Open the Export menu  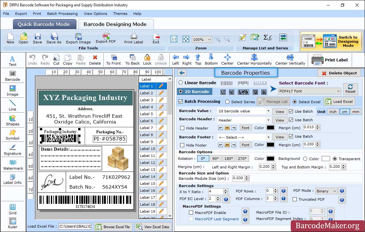coord(21,14)
